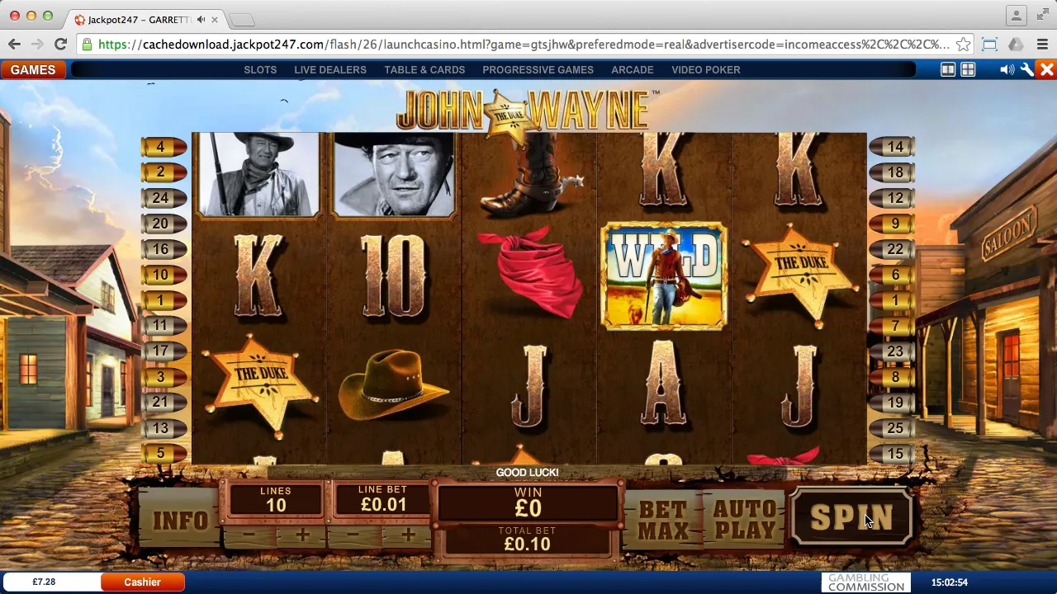Select payline 22 marker
Viewport: 1057px width, 594px height.
click(x=893, y=249)
